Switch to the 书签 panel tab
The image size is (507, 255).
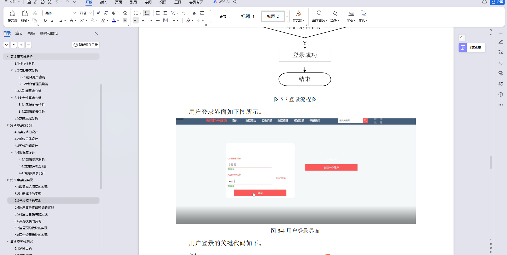point(31,33)
